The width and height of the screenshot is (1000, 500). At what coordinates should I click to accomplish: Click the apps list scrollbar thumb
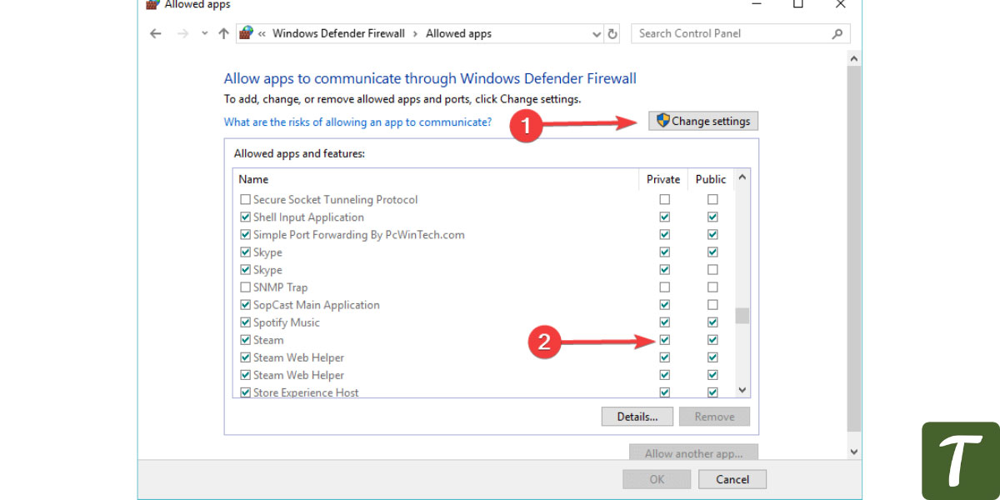tap(742, 316)
